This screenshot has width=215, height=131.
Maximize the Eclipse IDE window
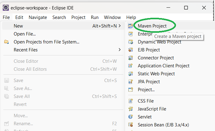(x=186, y=8)
